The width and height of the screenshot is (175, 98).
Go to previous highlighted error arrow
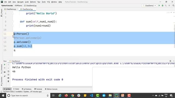(x=171, y=13)
